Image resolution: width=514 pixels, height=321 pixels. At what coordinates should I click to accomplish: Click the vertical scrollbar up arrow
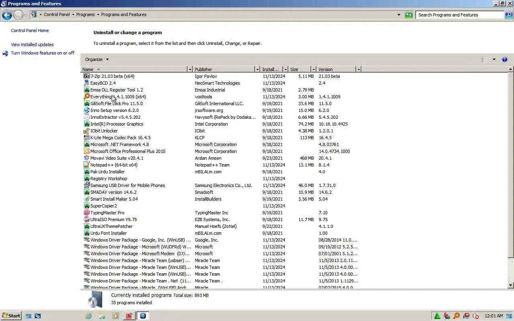click(x=511, y=69)
